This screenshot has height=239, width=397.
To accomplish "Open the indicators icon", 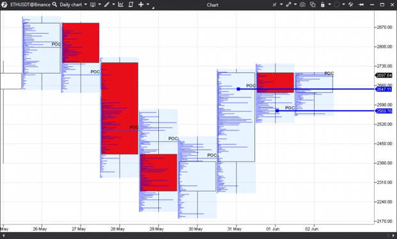I will tap(121, 4).
